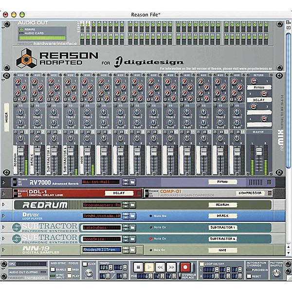Click the COMPRESSOR tape label on COMP-01
The width and height of the screenshot is (292, 292).
250,193
